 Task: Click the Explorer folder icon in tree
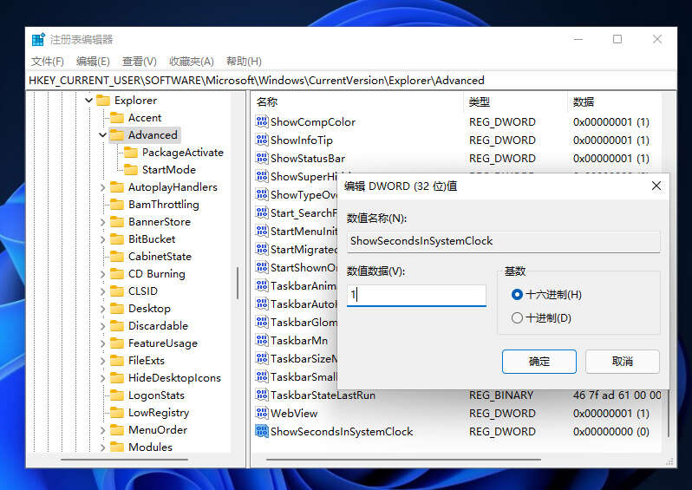pos(103,101)
